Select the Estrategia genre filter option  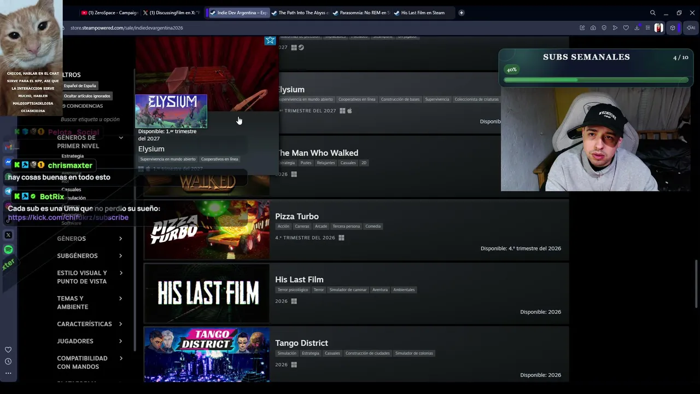(73, 156)
